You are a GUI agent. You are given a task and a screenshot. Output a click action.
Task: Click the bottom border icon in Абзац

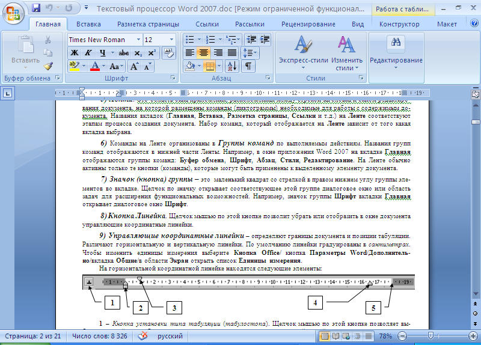pos(210,66)
